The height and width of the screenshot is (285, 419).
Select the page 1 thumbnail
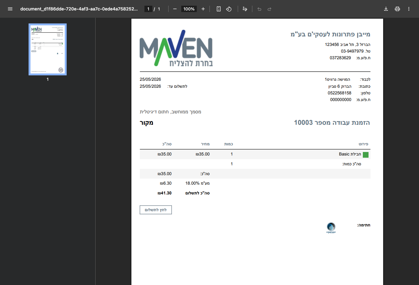click(48, 49)
